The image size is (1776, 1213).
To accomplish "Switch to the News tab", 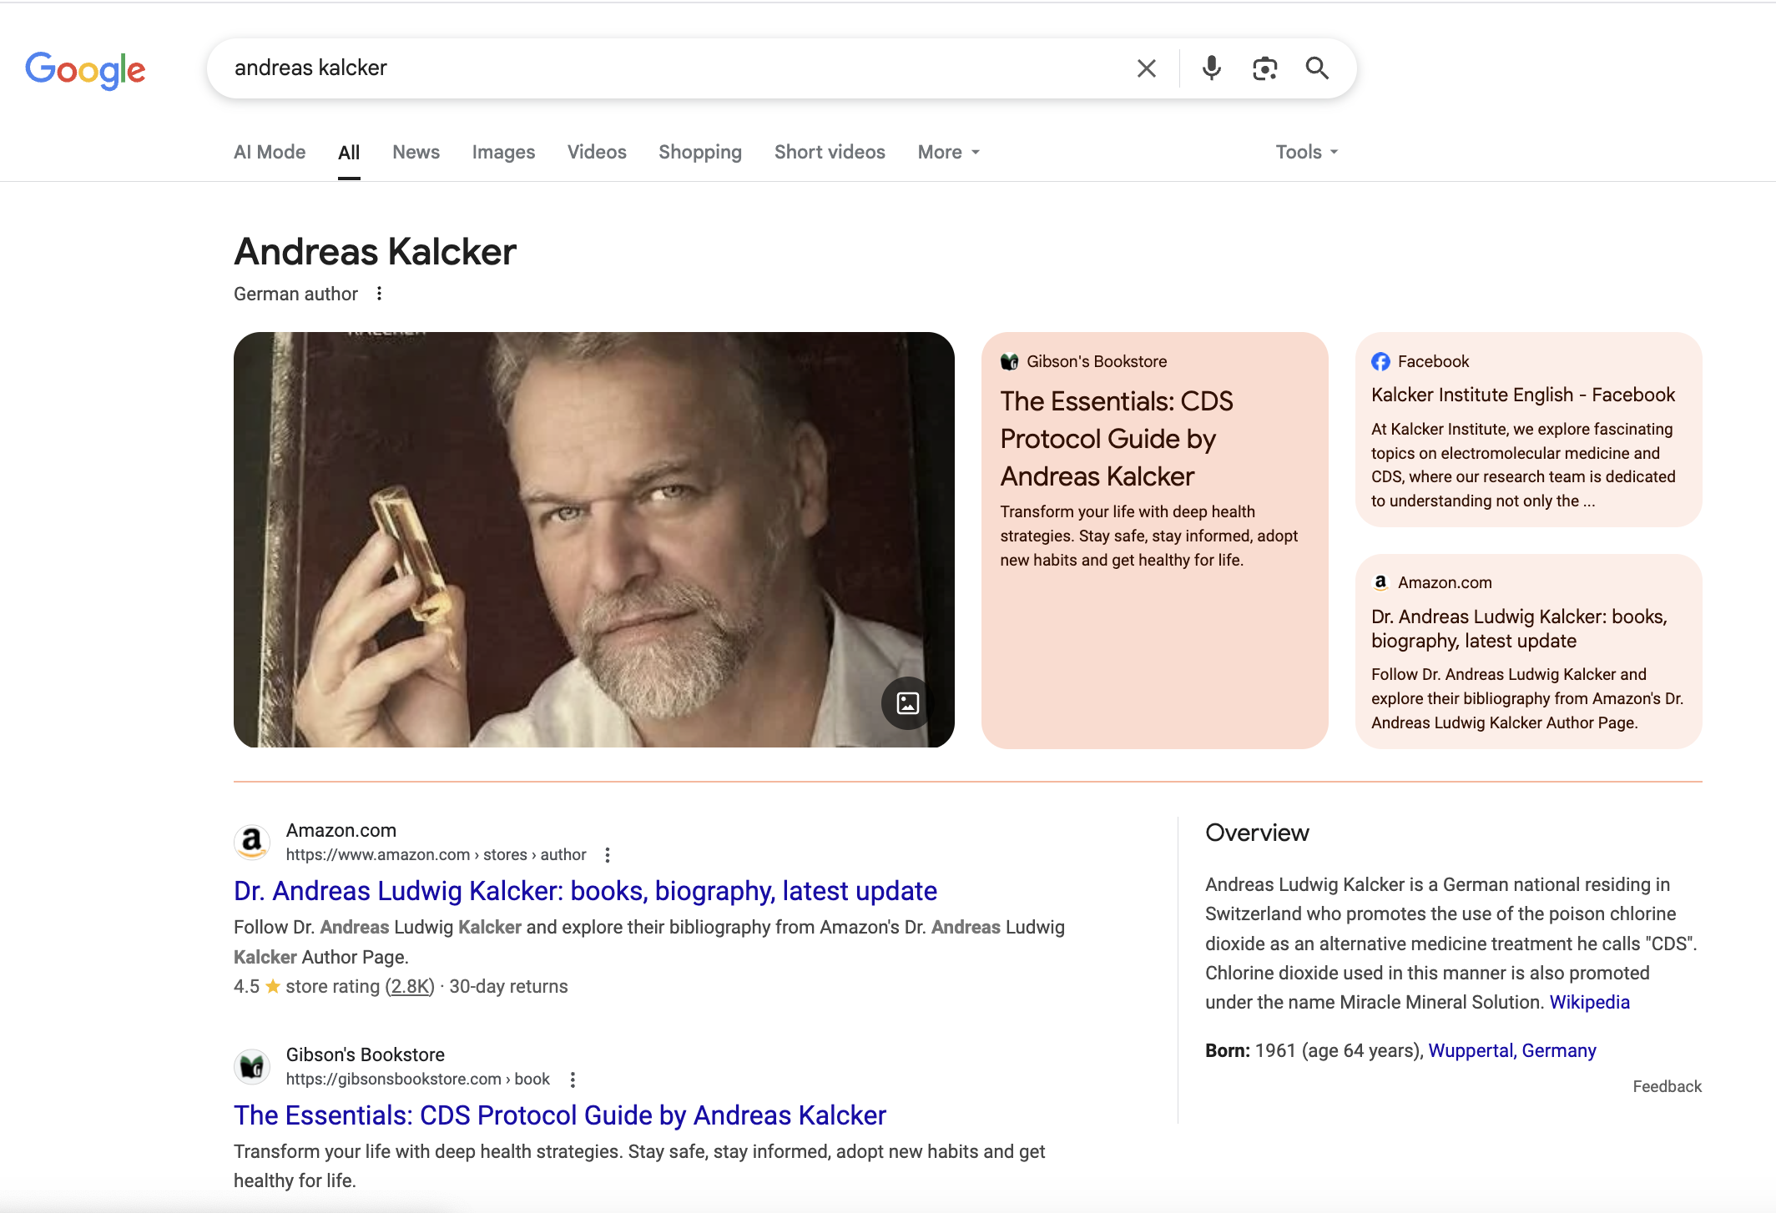I will [416, 152].
